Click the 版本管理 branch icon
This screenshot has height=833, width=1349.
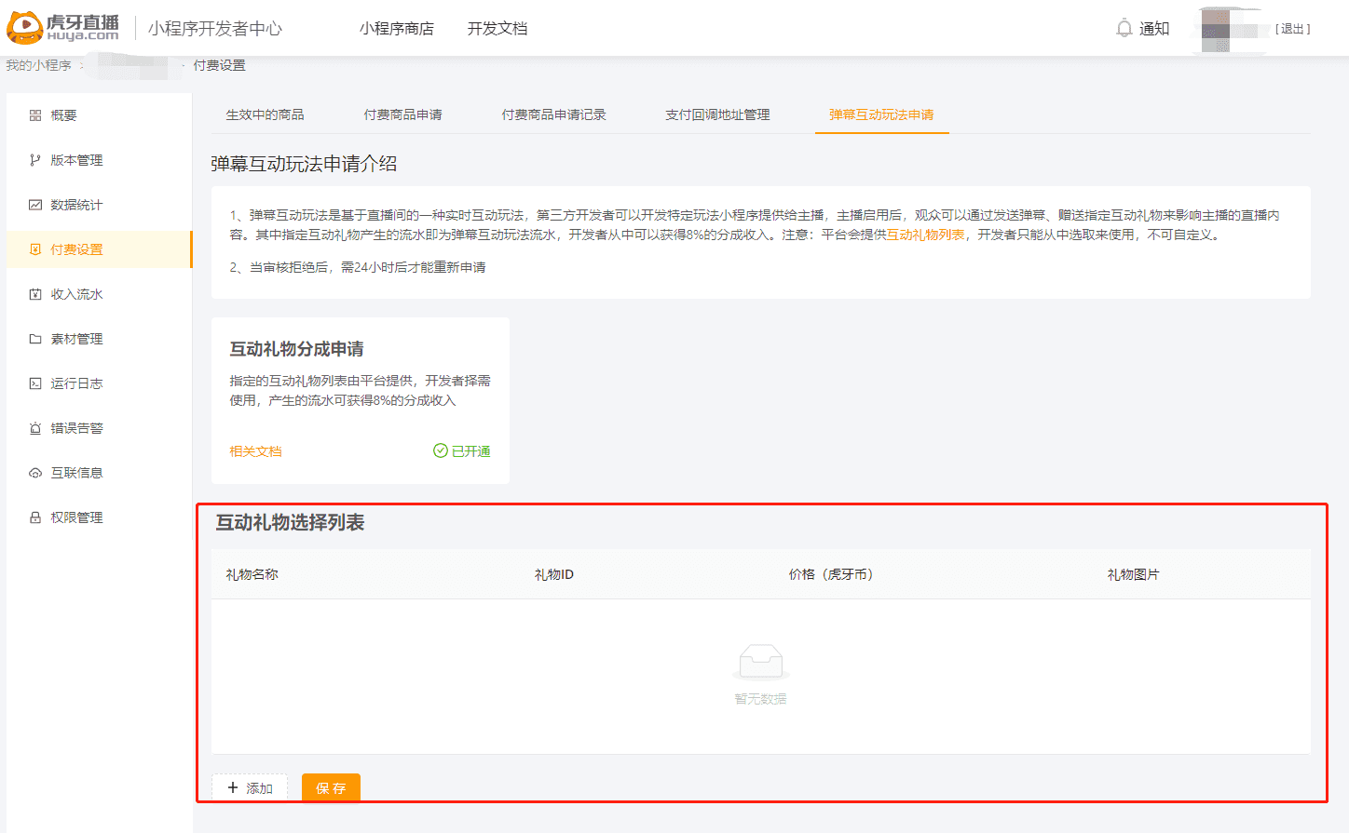pos(35,160)
